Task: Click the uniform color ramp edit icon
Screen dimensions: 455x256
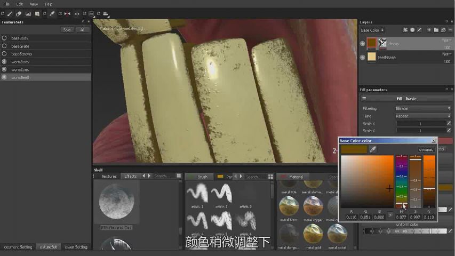Action: [450, 231]
